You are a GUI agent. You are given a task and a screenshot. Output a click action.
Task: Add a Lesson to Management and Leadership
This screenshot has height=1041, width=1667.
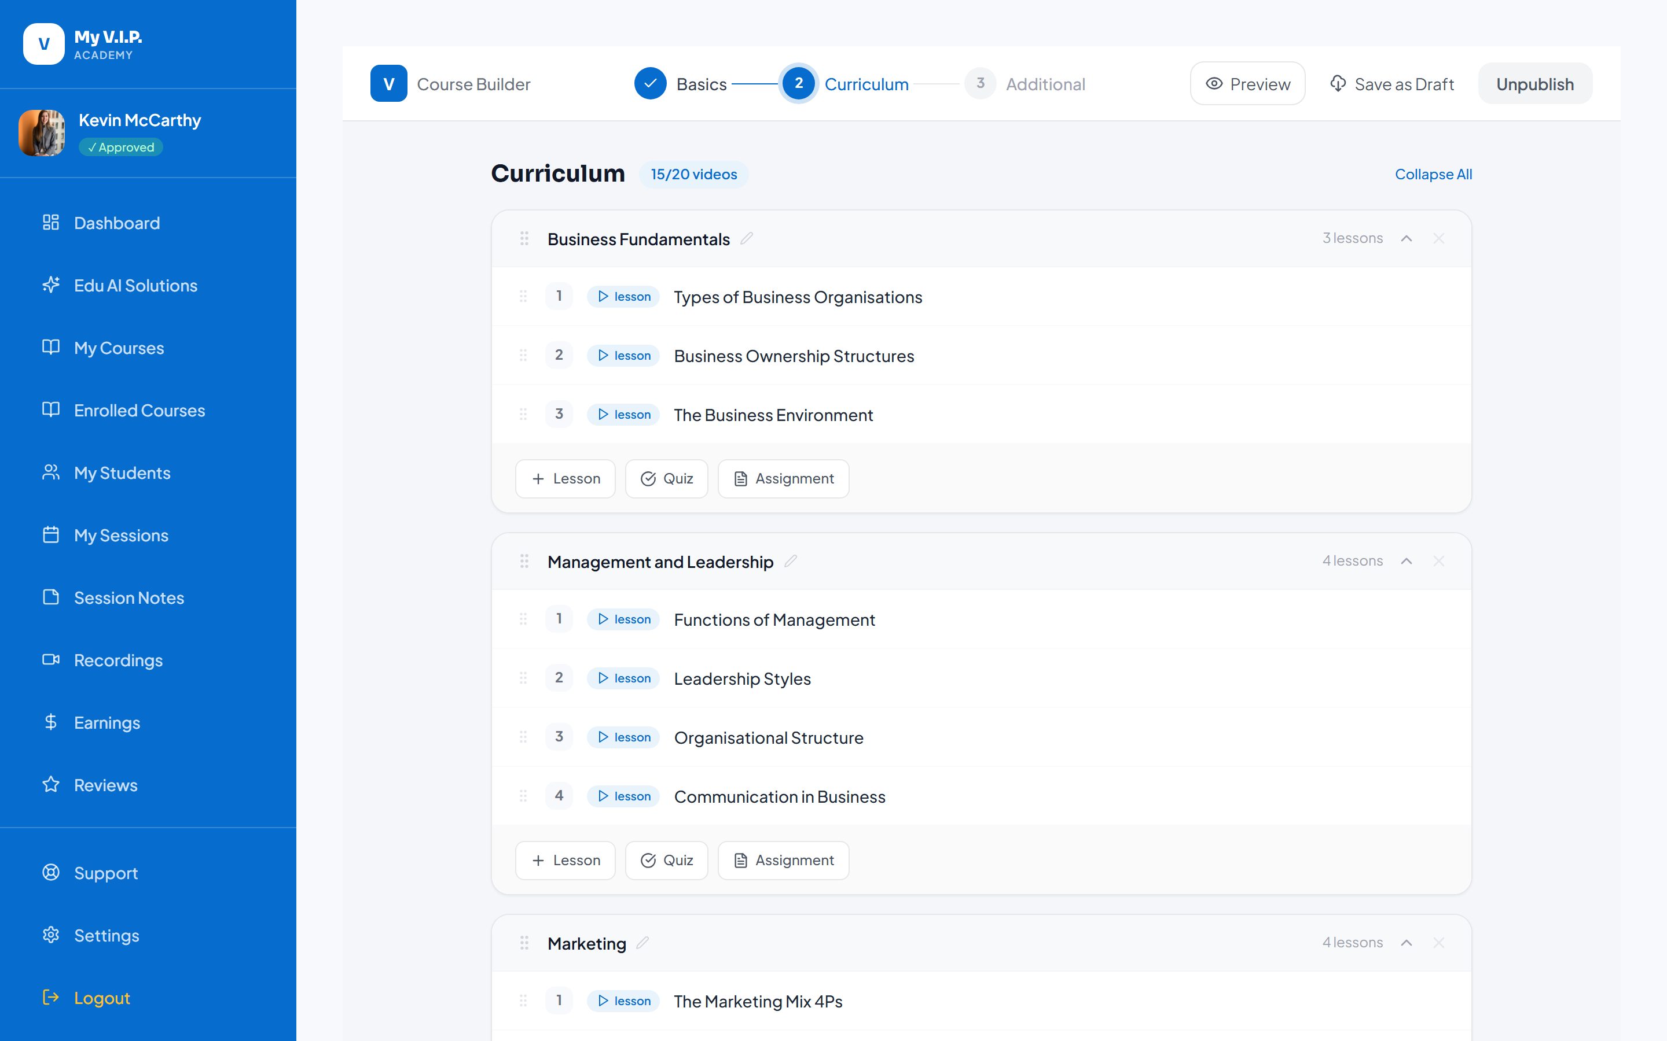[x=565, y=860]
